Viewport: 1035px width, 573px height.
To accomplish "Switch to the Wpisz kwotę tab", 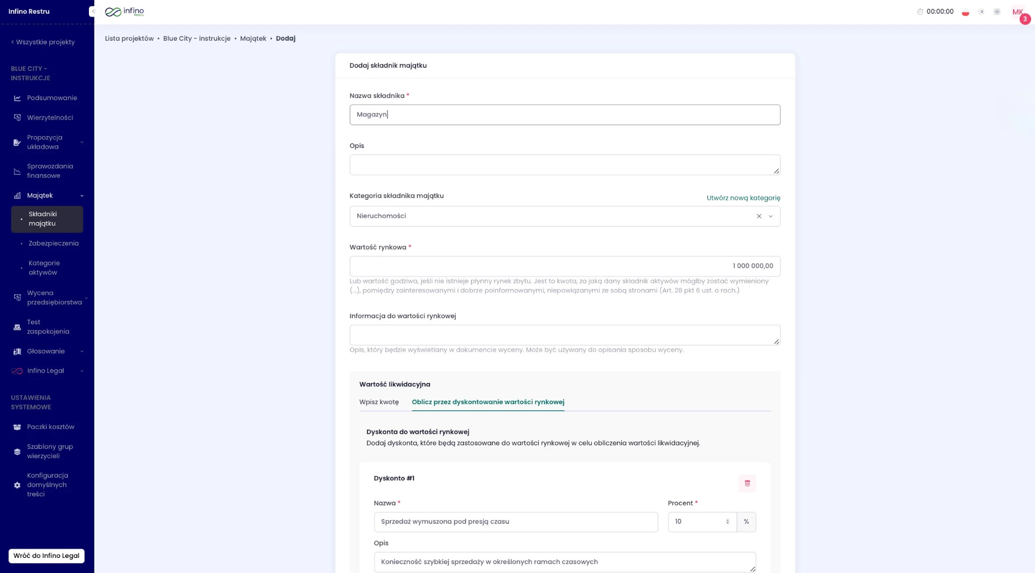I will tap(379, 402).
